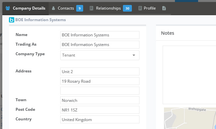Click the 'Trading As' field label
This screenshot has width=216, height=129.
26,44
